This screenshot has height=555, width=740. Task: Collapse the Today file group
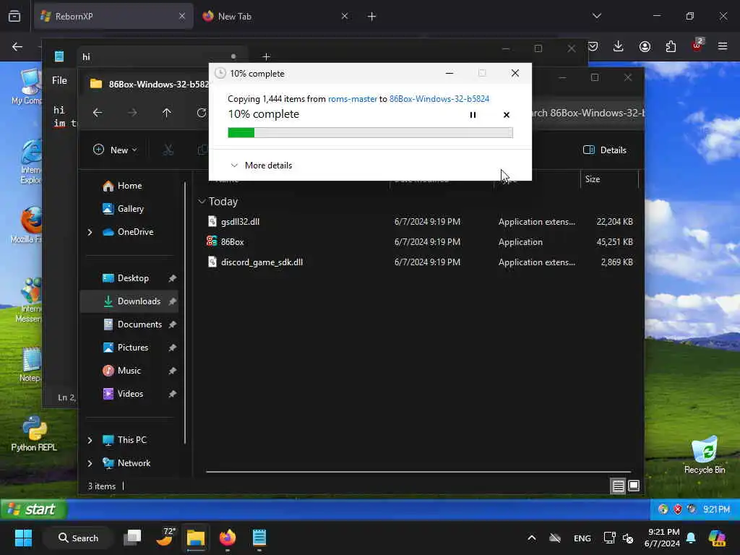coord(202,202)
